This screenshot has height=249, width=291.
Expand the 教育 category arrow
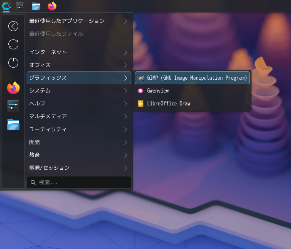point(126,155)
